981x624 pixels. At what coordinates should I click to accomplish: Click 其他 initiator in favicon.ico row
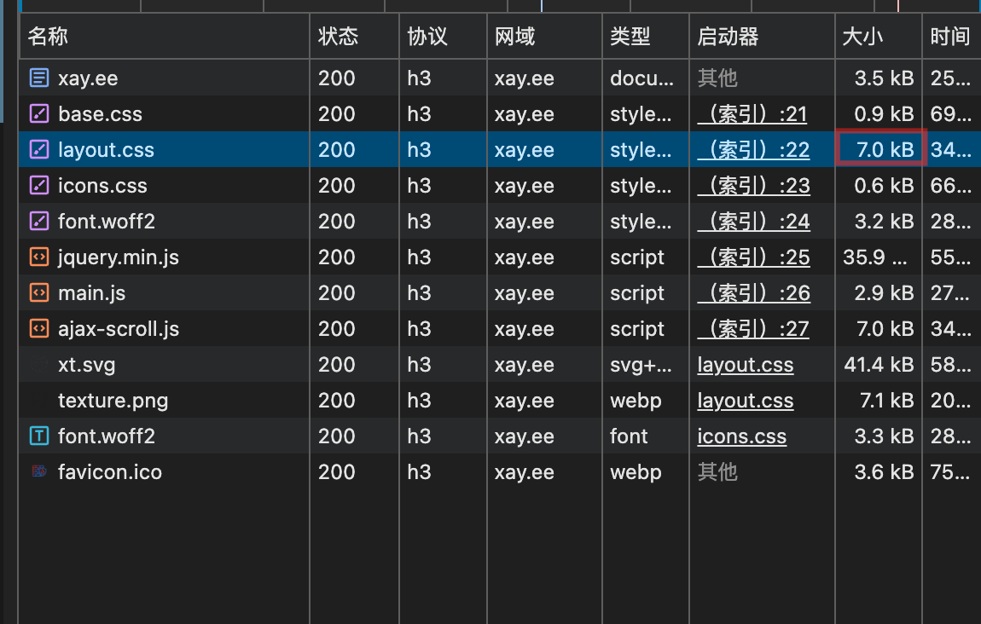[717, 471]
